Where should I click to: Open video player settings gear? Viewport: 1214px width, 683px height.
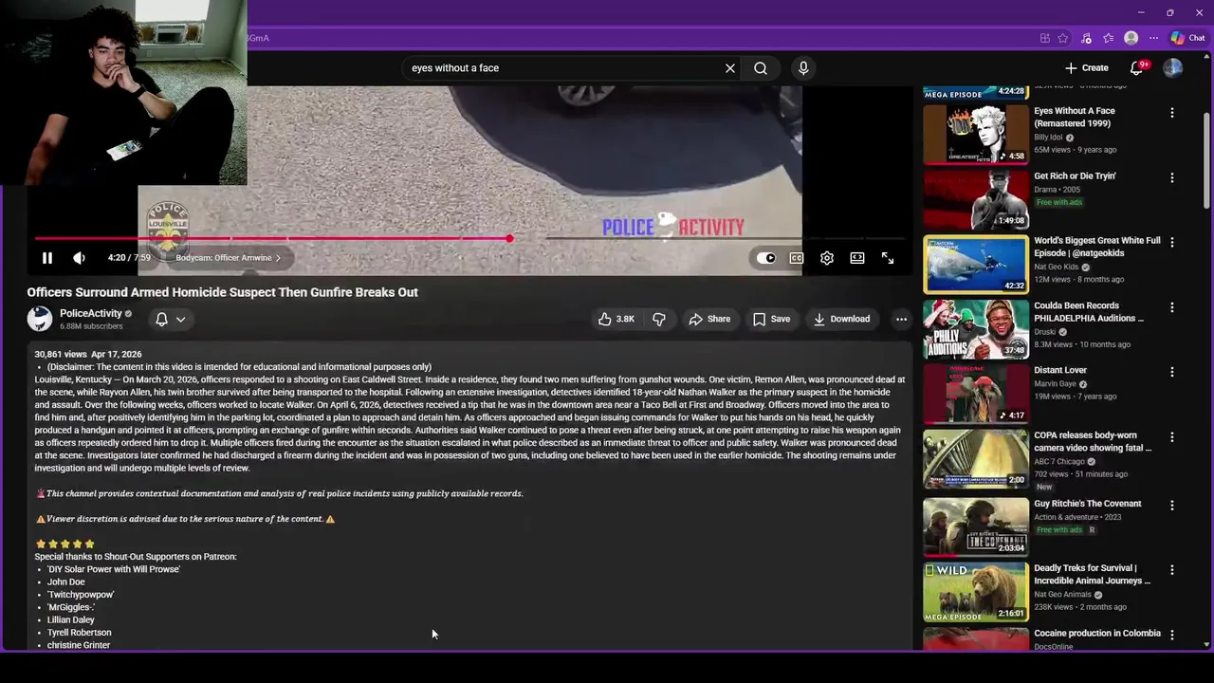[x=827, y=258]
